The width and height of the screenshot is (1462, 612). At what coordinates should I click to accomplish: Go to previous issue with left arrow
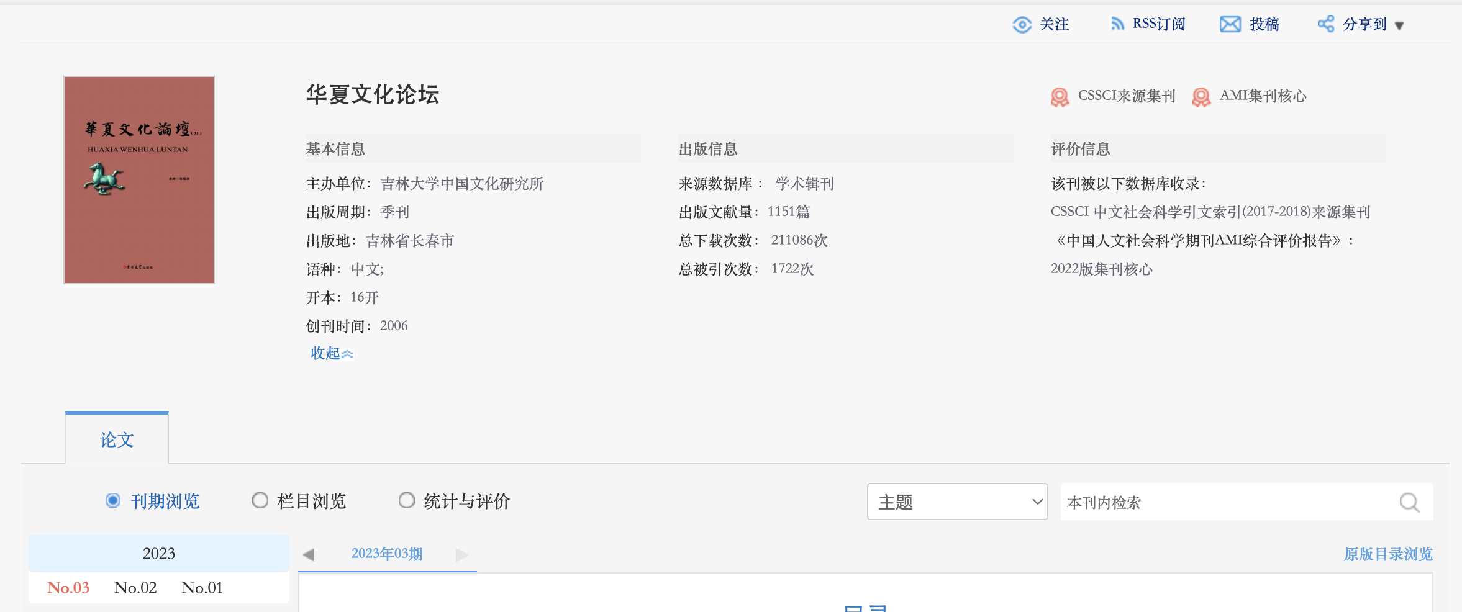309,554
